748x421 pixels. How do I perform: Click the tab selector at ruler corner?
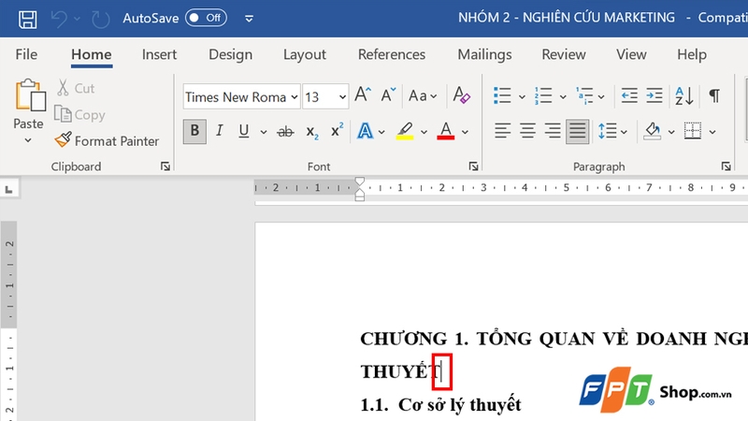pos(9,189)
